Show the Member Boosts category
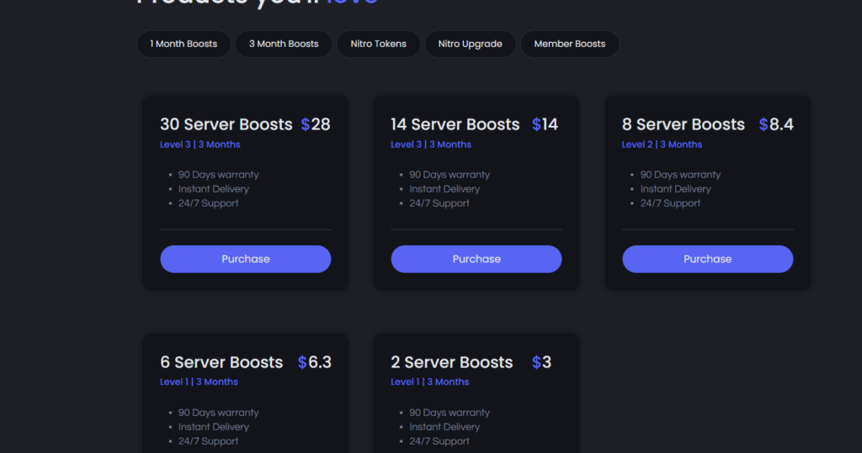The width and height of the screenshot is (862, 453). (x=569, y=44)
